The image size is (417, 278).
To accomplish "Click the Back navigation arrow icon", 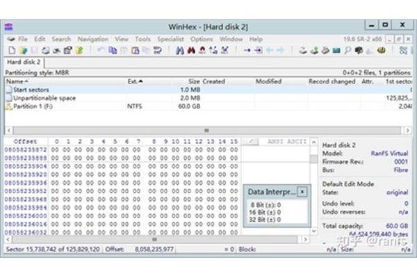I will [x=270, y=50].
